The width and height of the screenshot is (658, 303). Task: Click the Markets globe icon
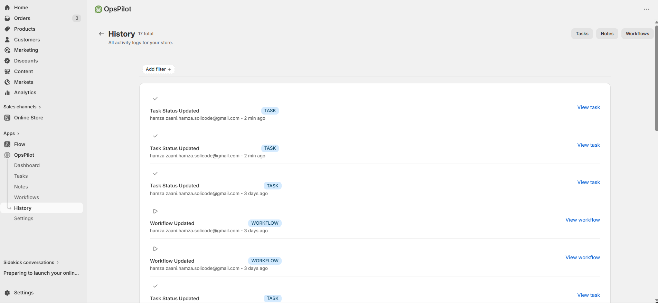click(x=7, y=82)
